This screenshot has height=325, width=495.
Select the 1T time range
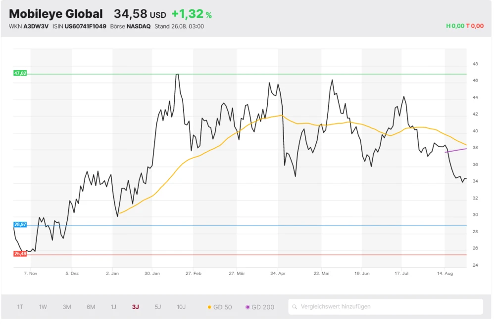20,307
